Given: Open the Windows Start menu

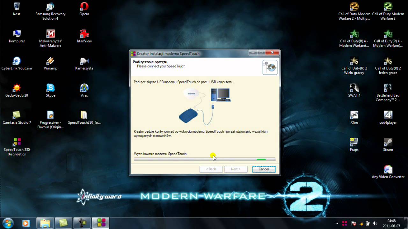Looking at the screenshot, I should click(7, 223).
